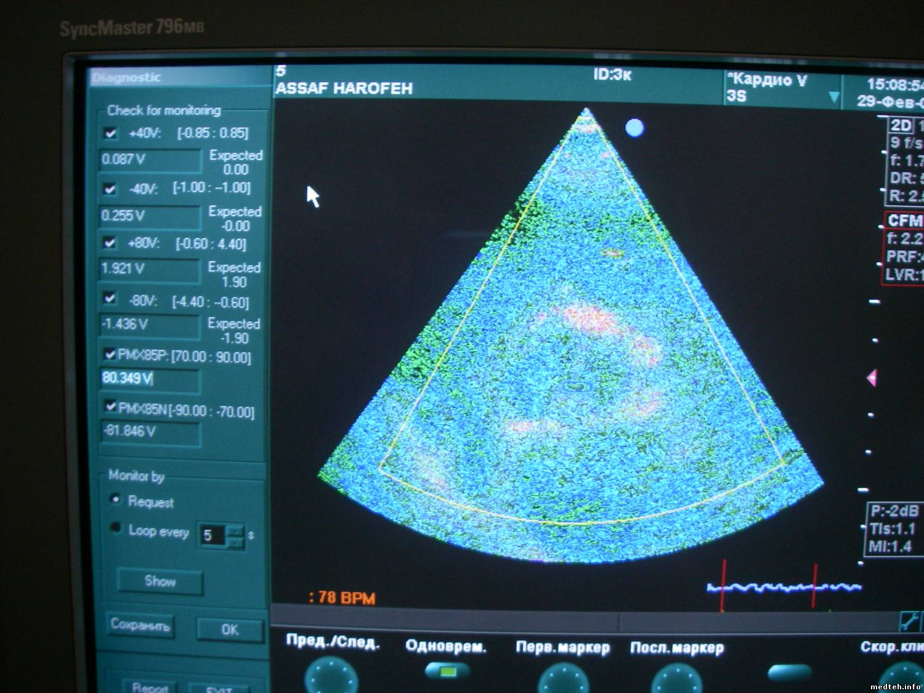Toggle the -80V monitoring checkbox
This screenshot has height=693, width=924.
pos(110,299)
